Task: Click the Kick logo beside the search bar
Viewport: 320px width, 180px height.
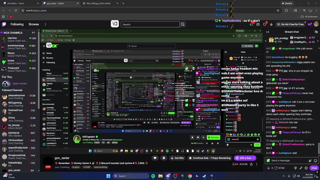Action: pos(115,24)
